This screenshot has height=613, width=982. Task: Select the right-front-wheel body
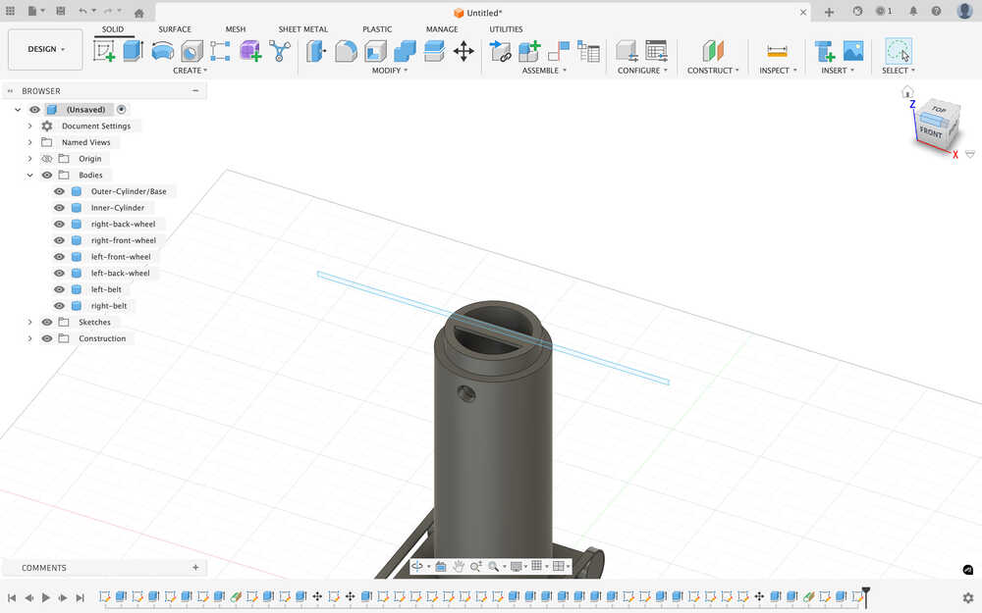(x=123, y=240)
